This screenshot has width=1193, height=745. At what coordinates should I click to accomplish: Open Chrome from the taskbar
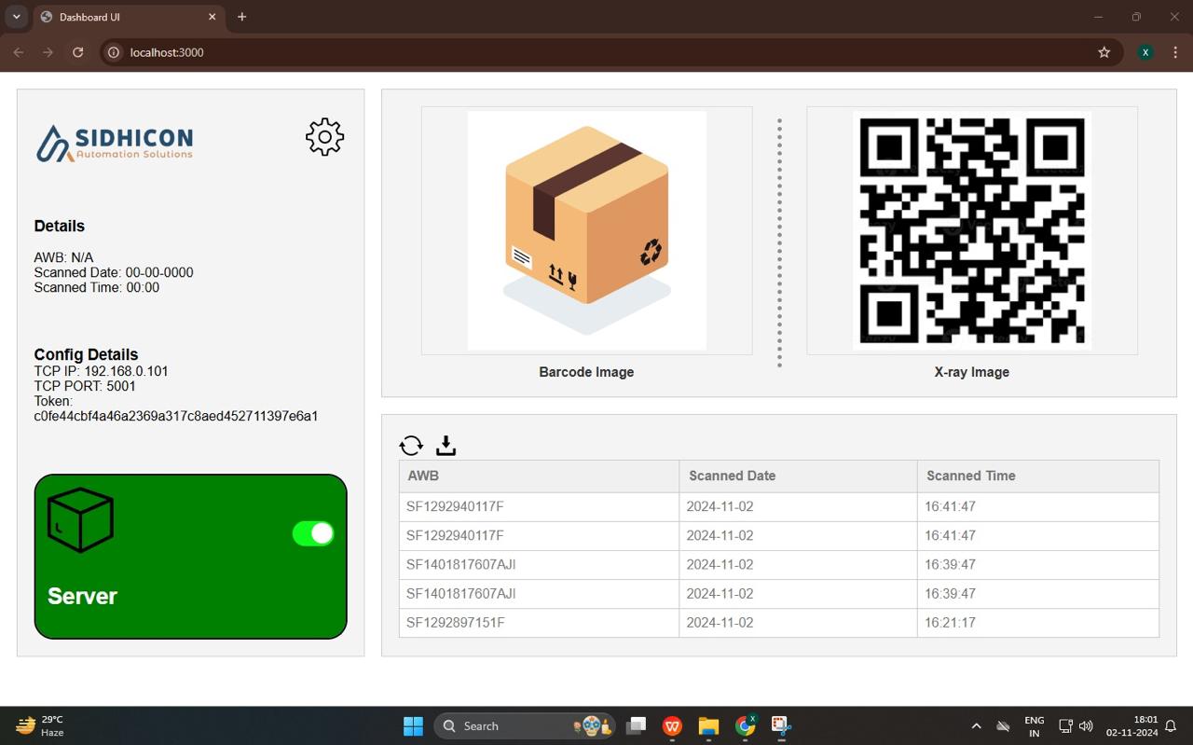pyautogui.click(x=745, y=725)
